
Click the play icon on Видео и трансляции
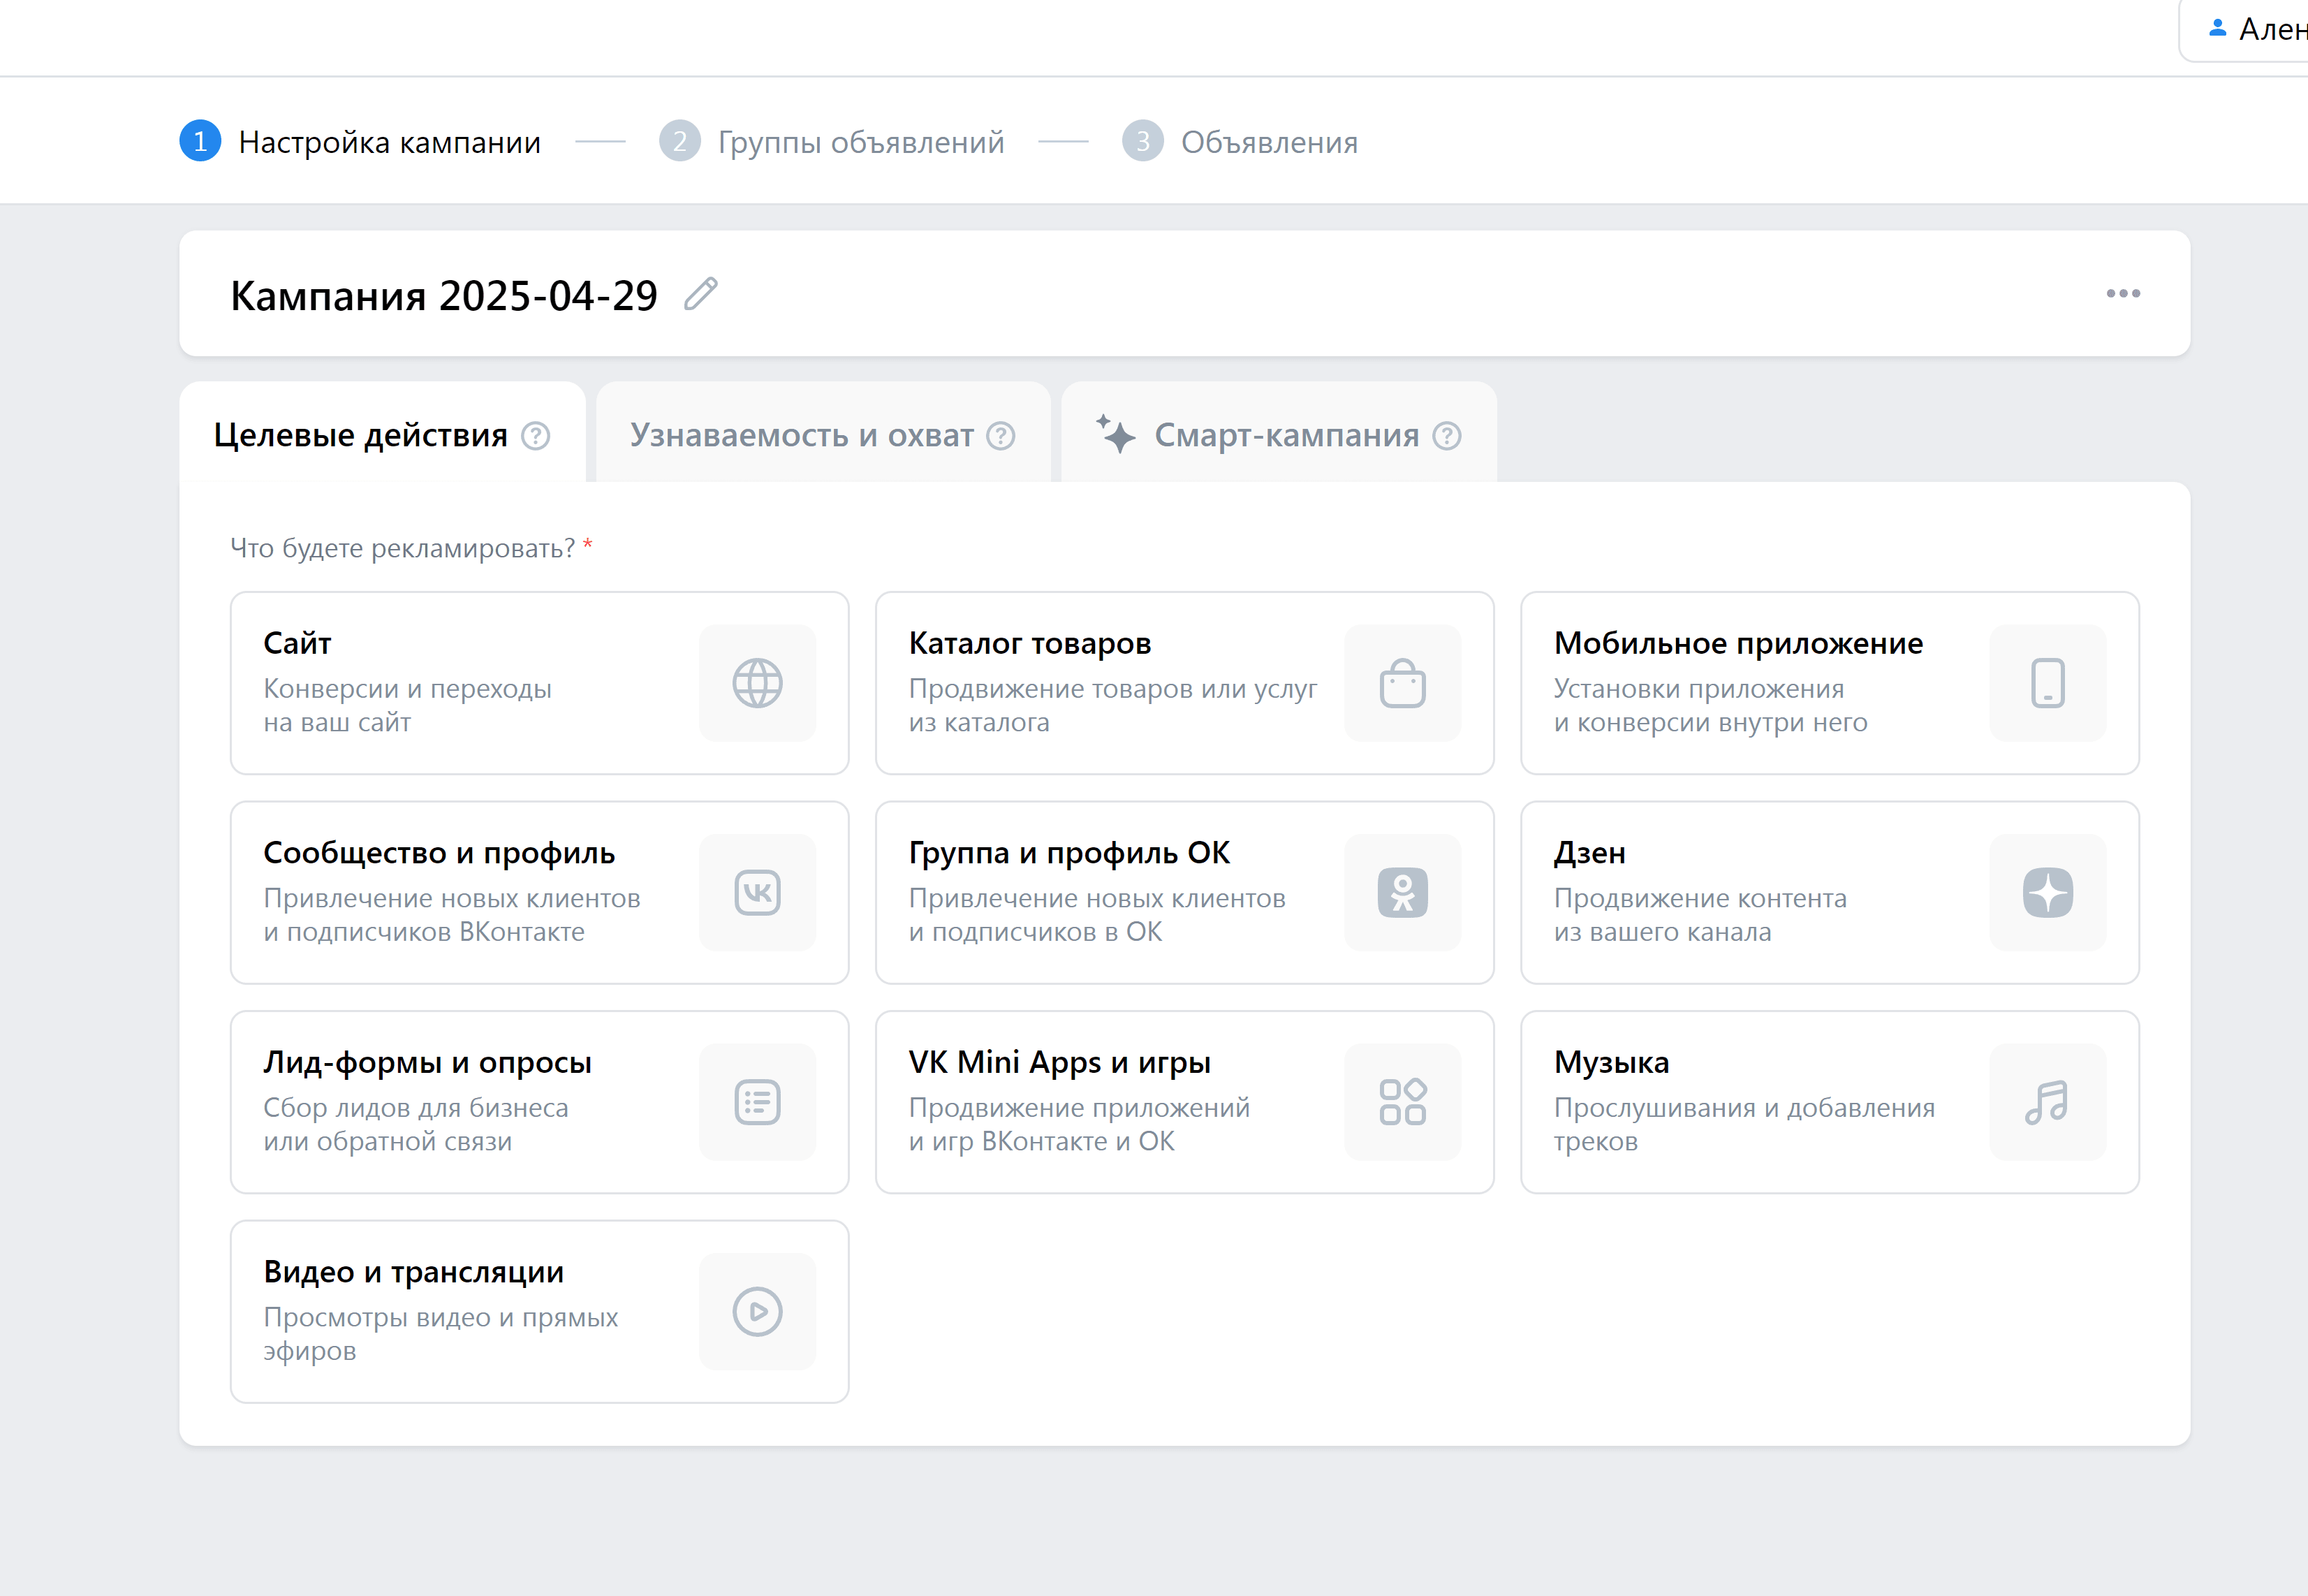pyautogui.click(x=758, y=1312)
